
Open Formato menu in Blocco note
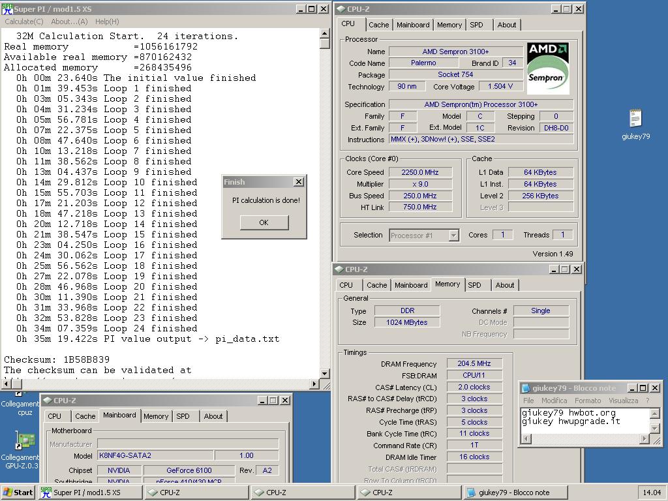[x=588, y=401]
